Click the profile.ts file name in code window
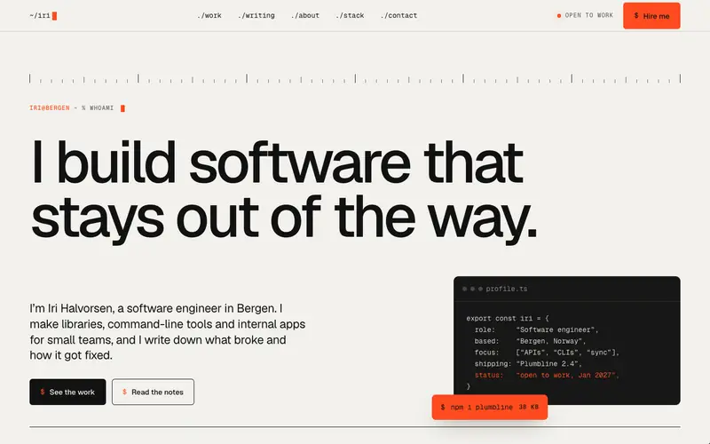The width and height of the screenshot is (710, 444). click(x=507, y=289)
